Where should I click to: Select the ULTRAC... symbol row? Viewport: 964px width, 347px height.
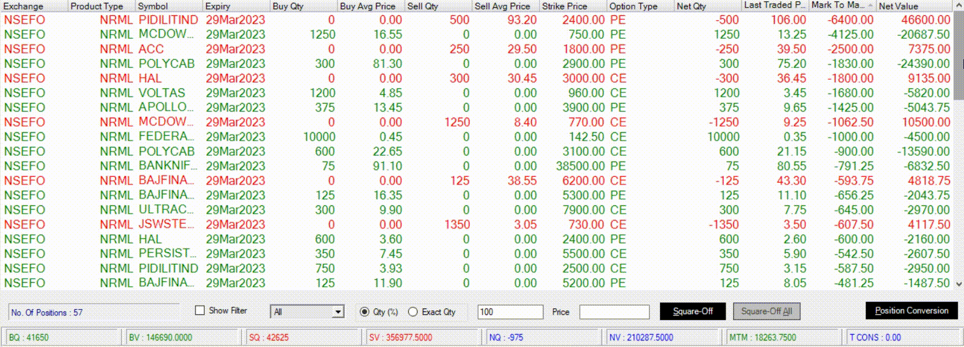(166, 210)
